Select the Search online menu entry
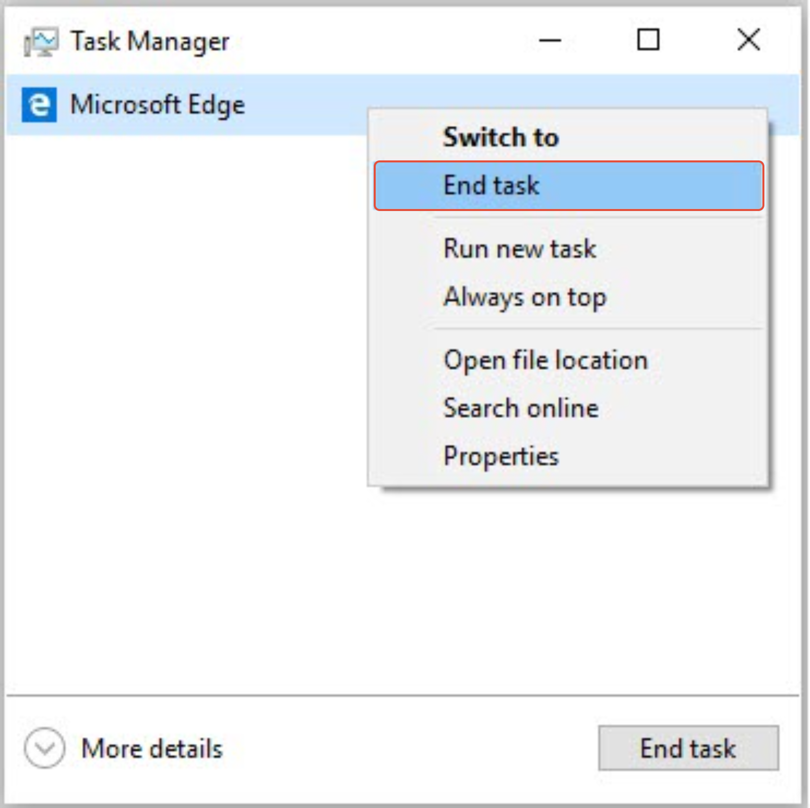Screen dimensions: 810x808 click(521, 408)
